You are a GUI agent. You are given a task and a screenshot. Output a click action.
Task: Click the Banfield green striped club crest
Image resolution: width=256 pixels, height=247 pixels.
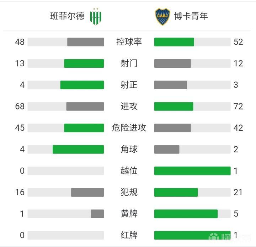tap(96, 16)
